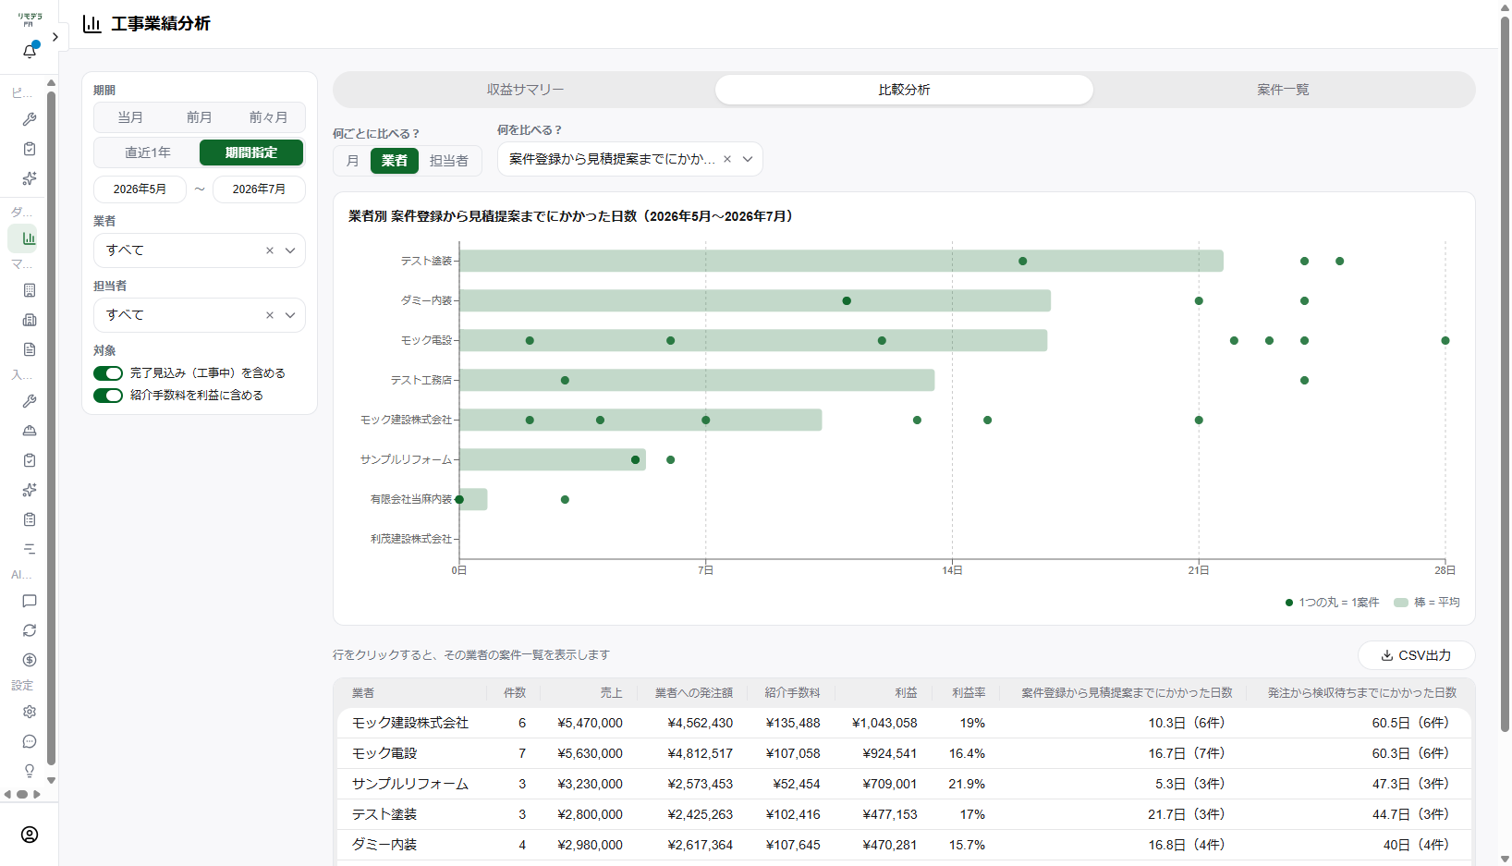The image size is (1512, 866).
Task: Open the clipboard list icon in the sidebar
Action: click(30, 519)
